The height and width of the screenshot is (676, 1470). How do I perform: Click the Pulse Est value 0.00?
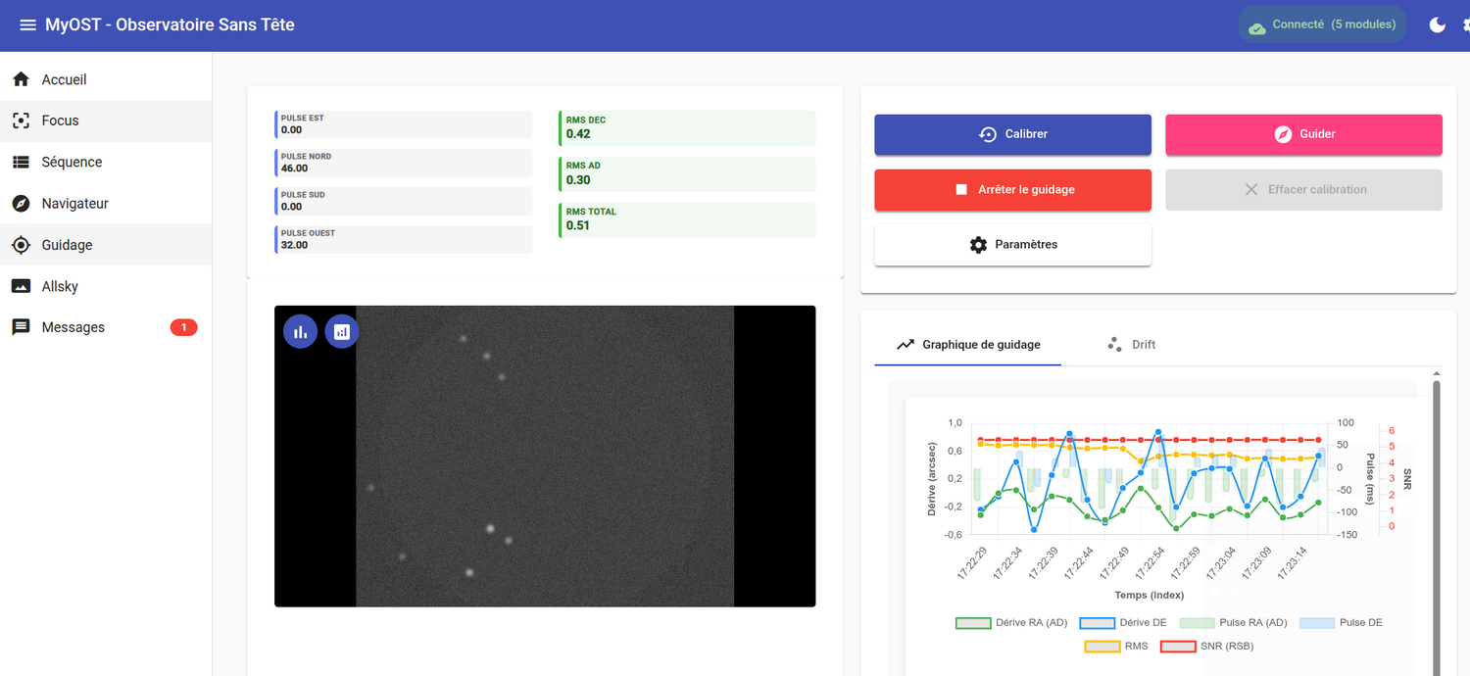(x=291, y=129)
